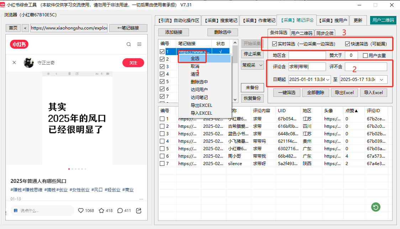The height and width of the screenshot is (229, 400).
Task: Click the search magnifier icon in Xiaohongshu page
Action: [x=128, y=44]
